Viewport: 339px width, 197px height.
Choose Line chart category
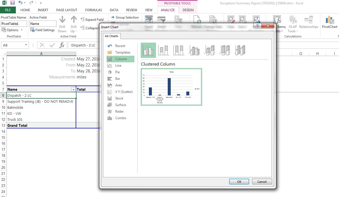[120, 66]
